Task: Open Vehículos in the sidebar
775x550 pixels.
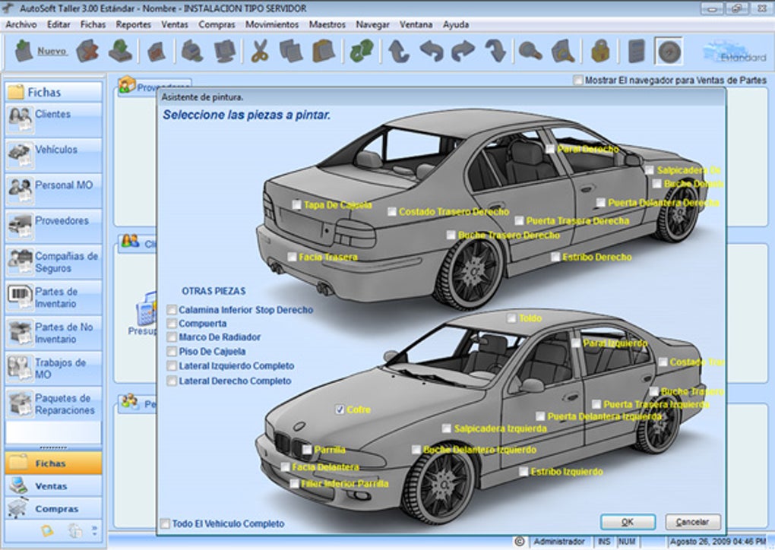Action: pyautogui.click(x=53, y=155)
